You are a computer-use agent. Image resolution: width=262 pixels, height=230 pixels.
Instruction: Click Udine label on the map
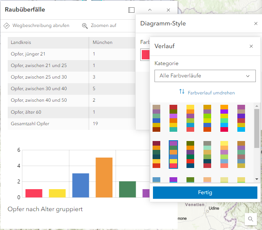214,208
